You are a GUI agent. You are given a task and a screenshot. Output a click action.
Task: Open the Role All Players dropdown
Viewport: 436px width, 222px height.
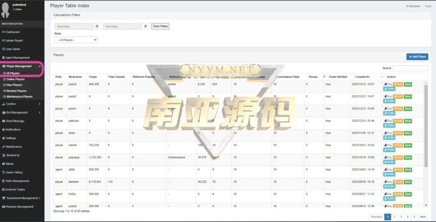[76, 40]
